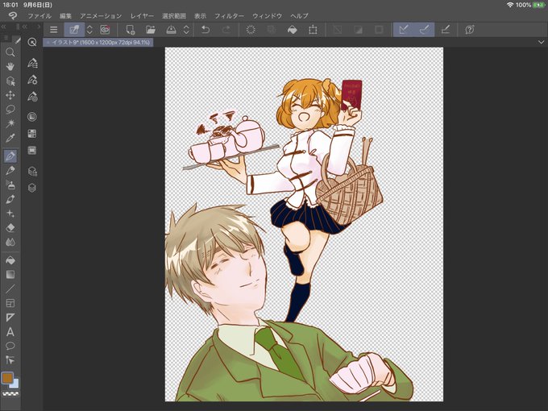The width and height of the screenshot is (548, 411).
Task: Select the Fill bucket tool in tool palette
Action: [10, 260]
